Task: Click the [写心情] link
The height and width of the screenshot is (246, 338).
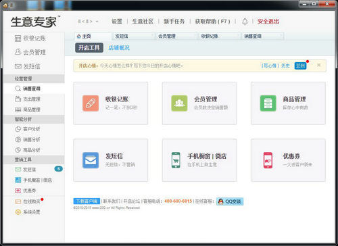Action: click(270, 66)
